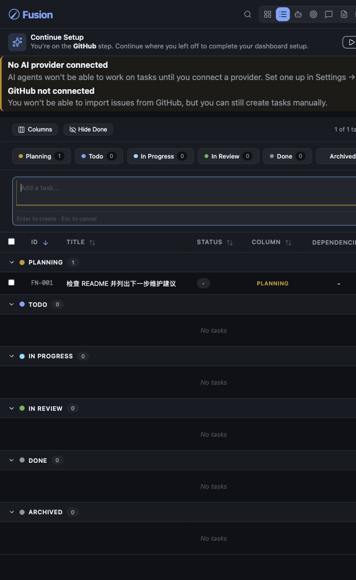356x580 pixels.
Task: Collapse the Planning group chevron
Action: pos(12,262)
